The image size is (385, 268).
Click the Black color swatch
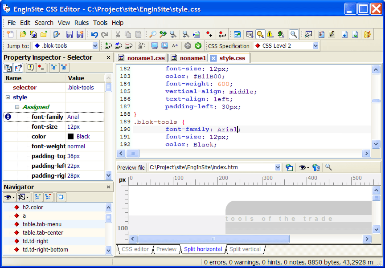click(x=70, y=137)
